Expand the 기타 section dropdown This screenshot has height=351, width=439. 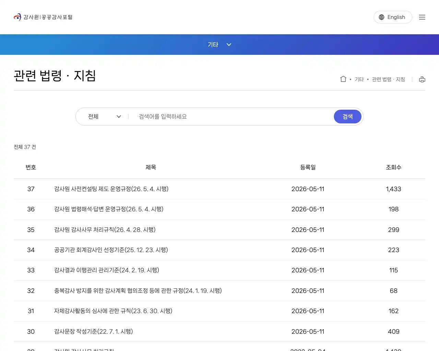(x=219, y=45)
